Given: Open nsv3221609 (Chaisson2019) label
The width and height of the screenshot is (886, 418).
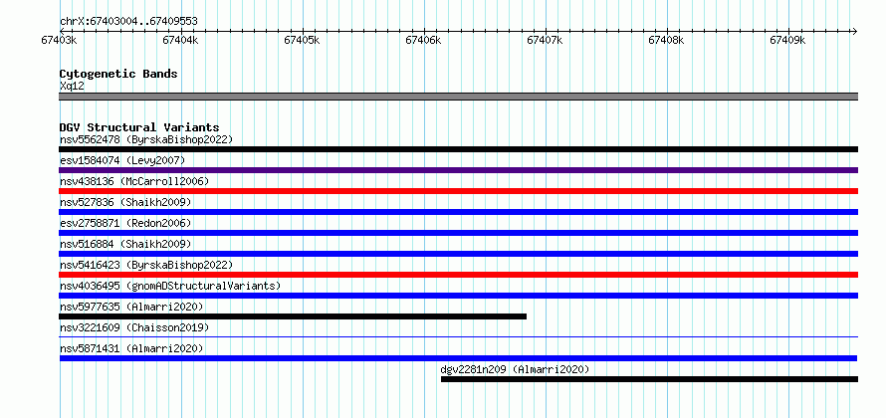Looking at the screenshot, I should [x=134, y=327].
